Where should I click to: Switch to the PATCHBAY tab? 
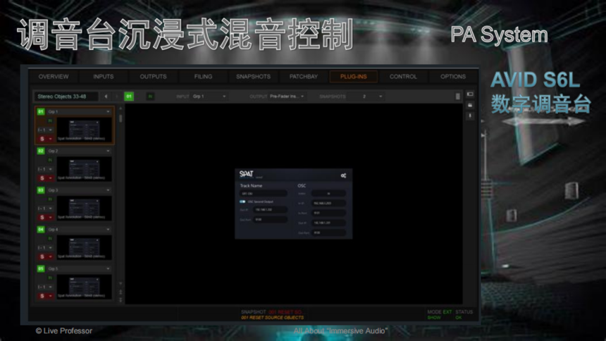pyautogui.click(x=304, y=77)
